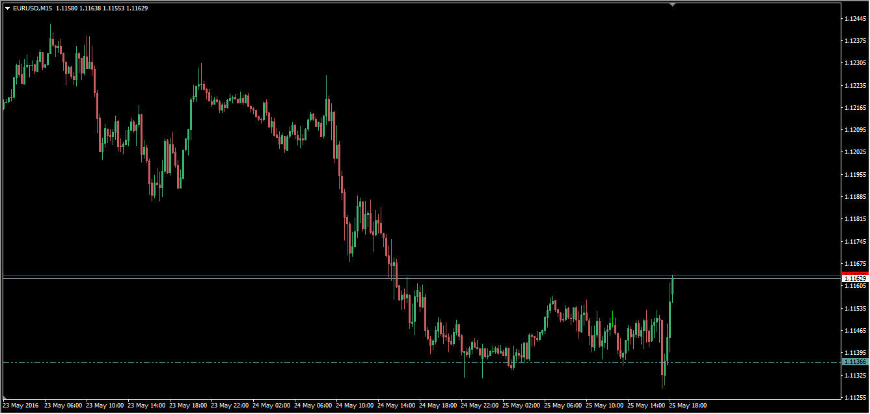Image resolution: width=870 pixels, height=414 pixels.
Task: Click the 1.11815 price scale value
Action: [854, 219]
